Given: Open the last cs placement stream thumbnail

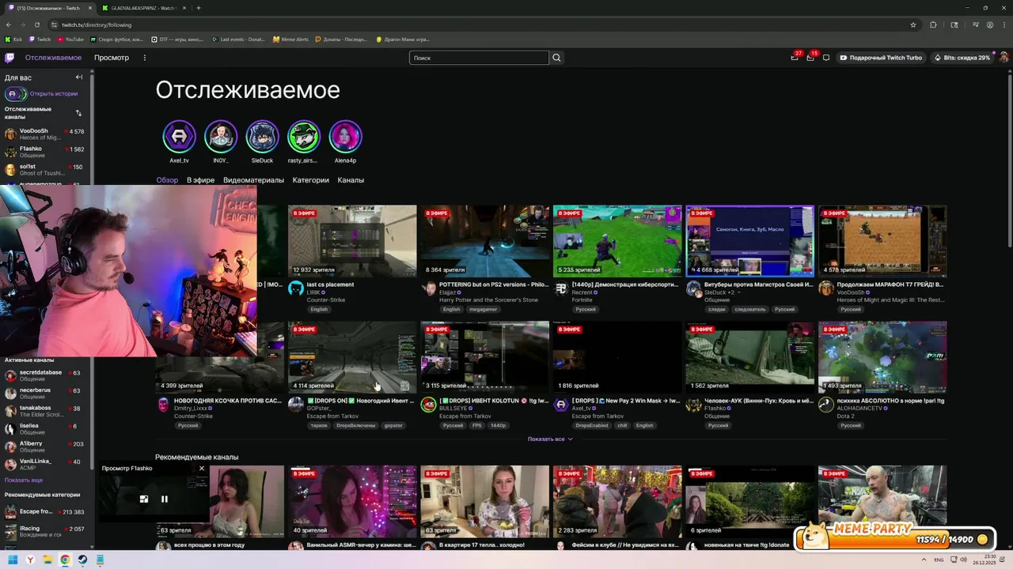Looking at the screenshot, I should click(x=352, y=241).
